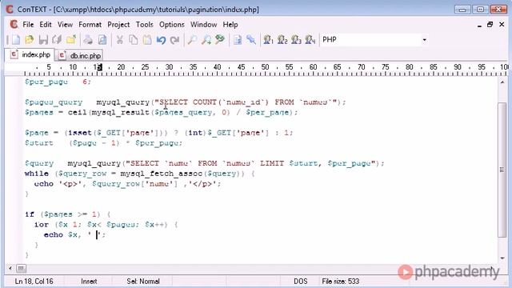Open the Options menu

pyautogui.click(x=172, y=25)
